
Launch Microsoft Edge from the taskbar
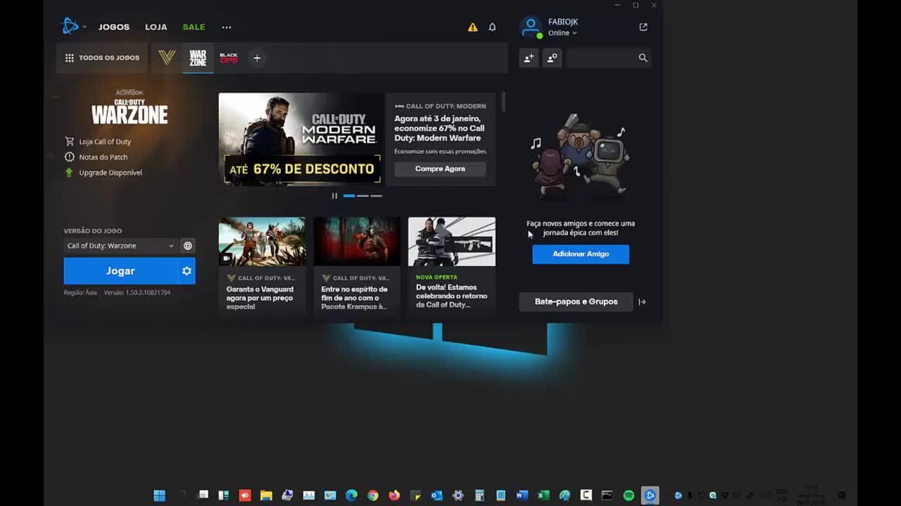(351, 495)
